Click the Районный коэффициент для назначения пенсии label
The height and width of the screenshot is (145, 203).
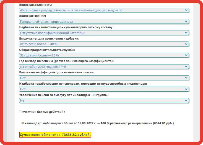pos(57,72)
